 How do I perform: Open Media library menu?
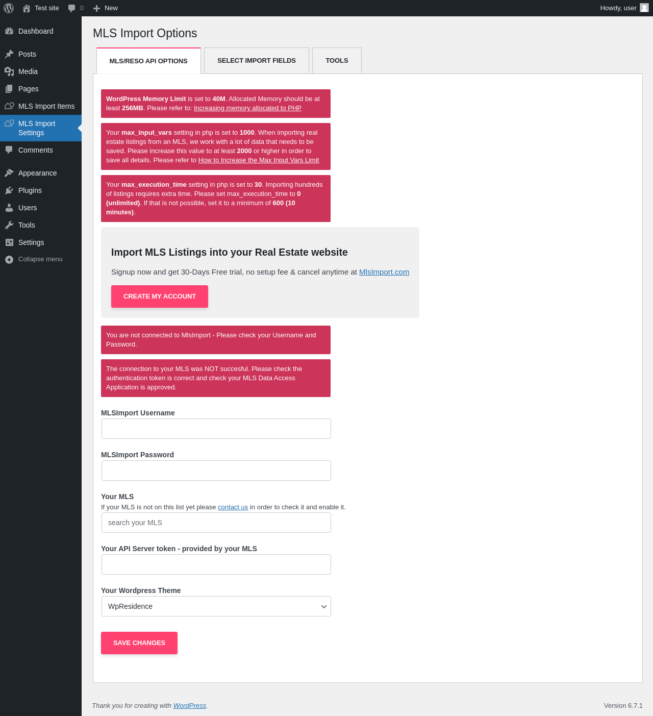click(41, 71)
